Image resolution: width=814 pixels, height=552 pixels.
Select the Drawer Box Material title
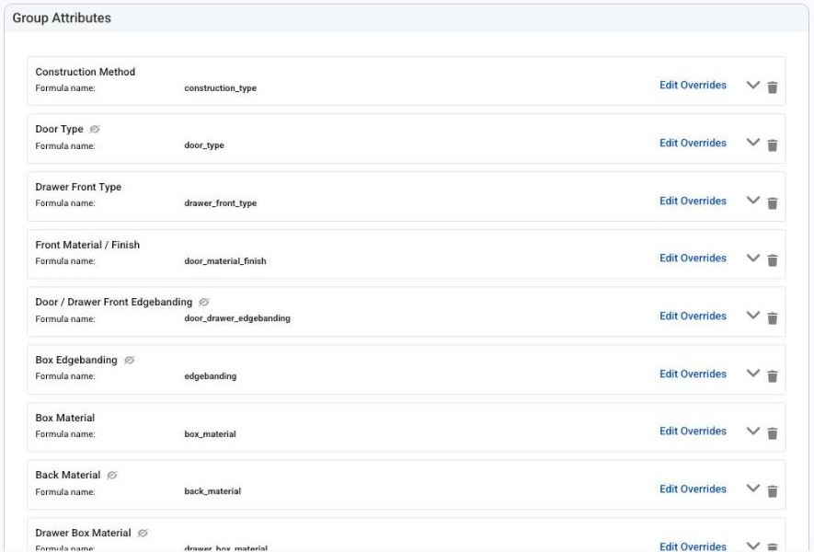pyautogui.click(x=83, y=533)
